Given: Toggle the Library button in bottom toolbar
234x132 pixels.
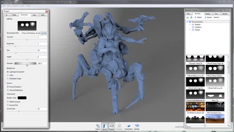Looking at the screenshot, I should [105, 126].
